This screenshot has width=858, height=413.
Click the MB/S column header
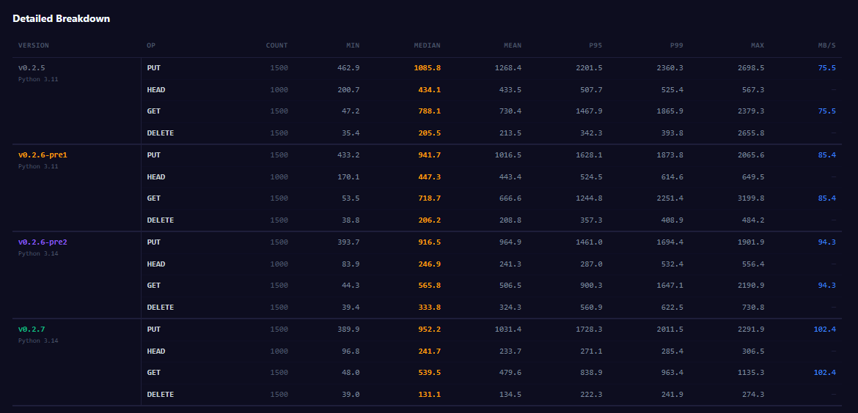(826, 45)
